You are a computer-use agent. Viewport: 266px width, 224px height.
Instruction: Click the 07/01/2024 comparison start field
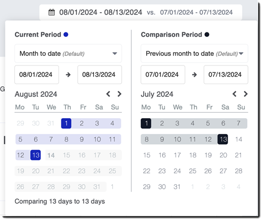click(x=163, y=74)
